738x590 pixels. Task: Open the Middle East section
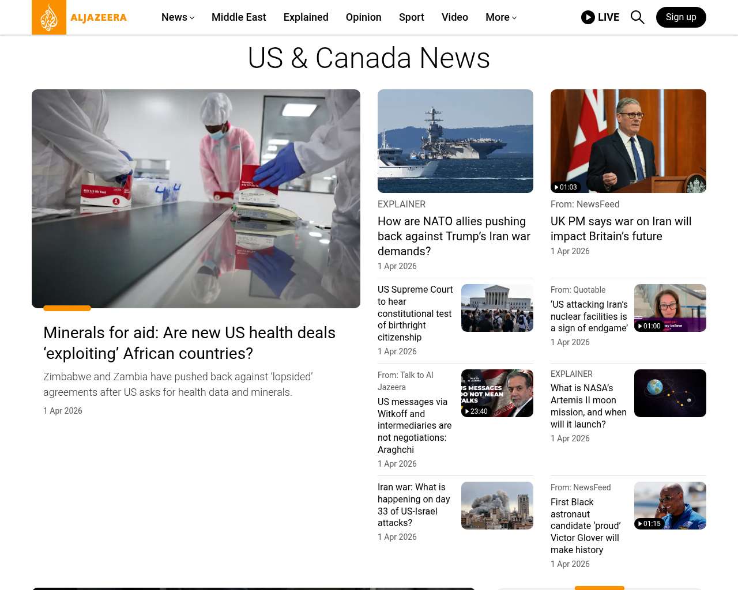[239, 17]
